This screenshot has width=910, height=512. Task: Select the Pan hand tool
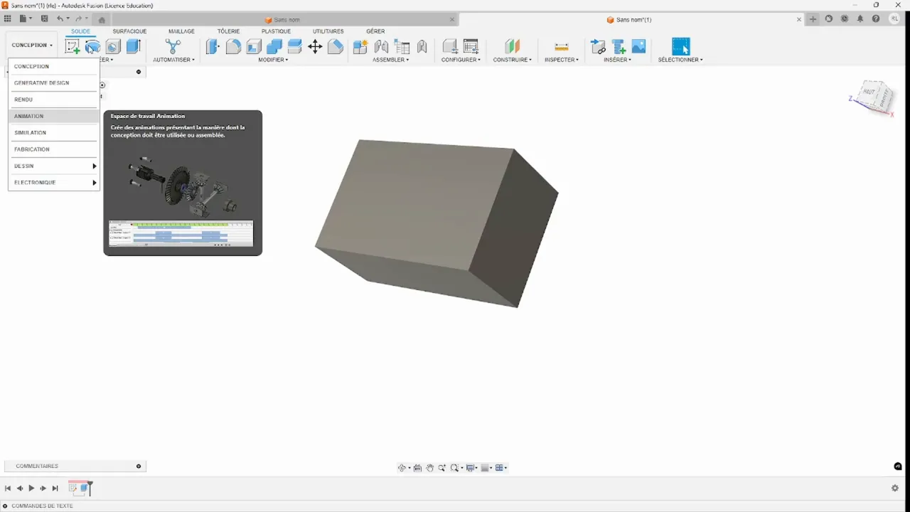coord(430,468)
